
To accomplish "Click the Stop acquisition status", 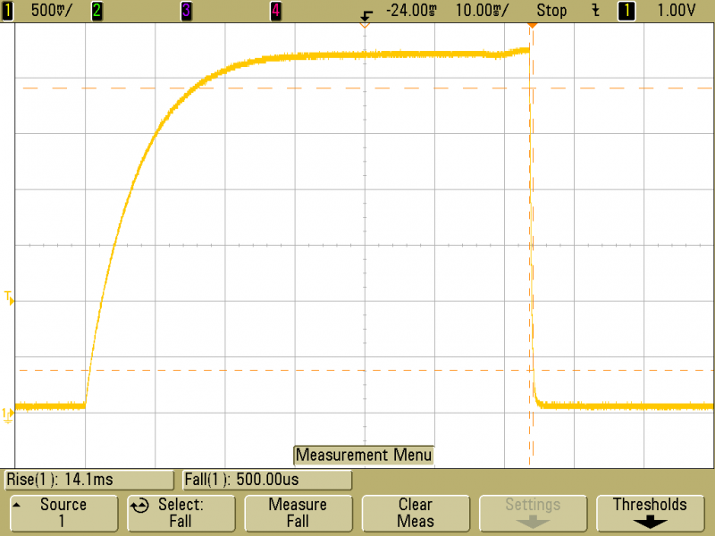I will pos(551,10).
